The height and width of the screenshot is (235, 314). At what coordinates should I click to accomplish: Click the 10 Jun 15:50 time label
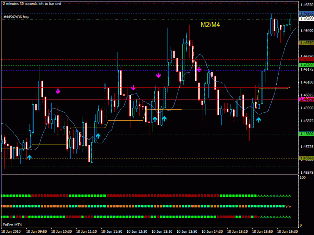[x=262, y=231]
